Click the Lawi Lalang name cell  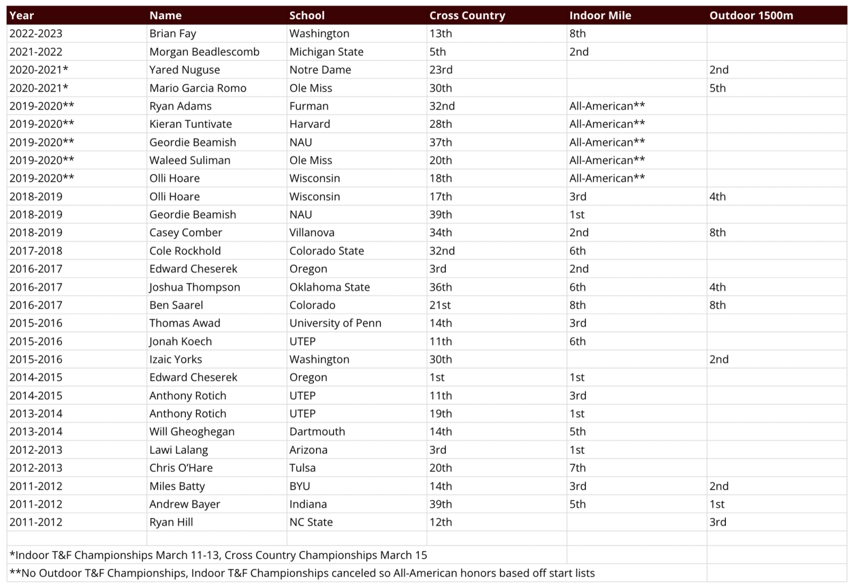pos(217,449)
